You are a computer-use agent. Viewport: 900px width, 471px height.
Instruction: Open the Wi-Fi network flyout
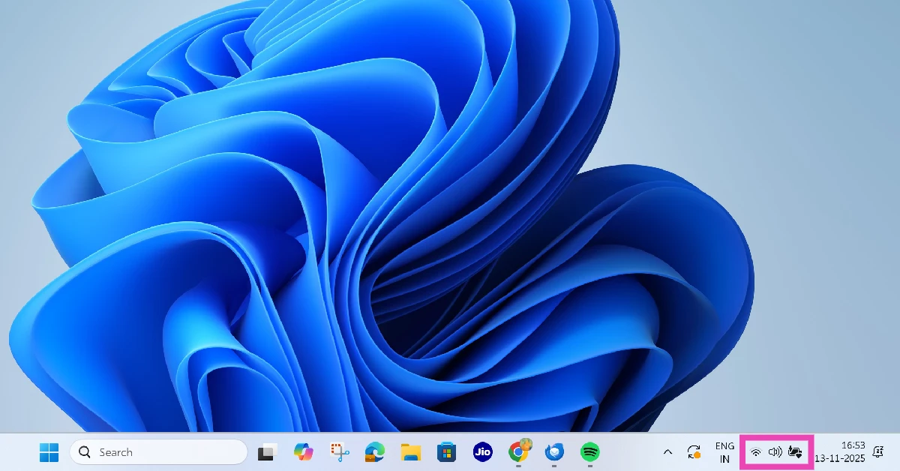tap(756, 452)
